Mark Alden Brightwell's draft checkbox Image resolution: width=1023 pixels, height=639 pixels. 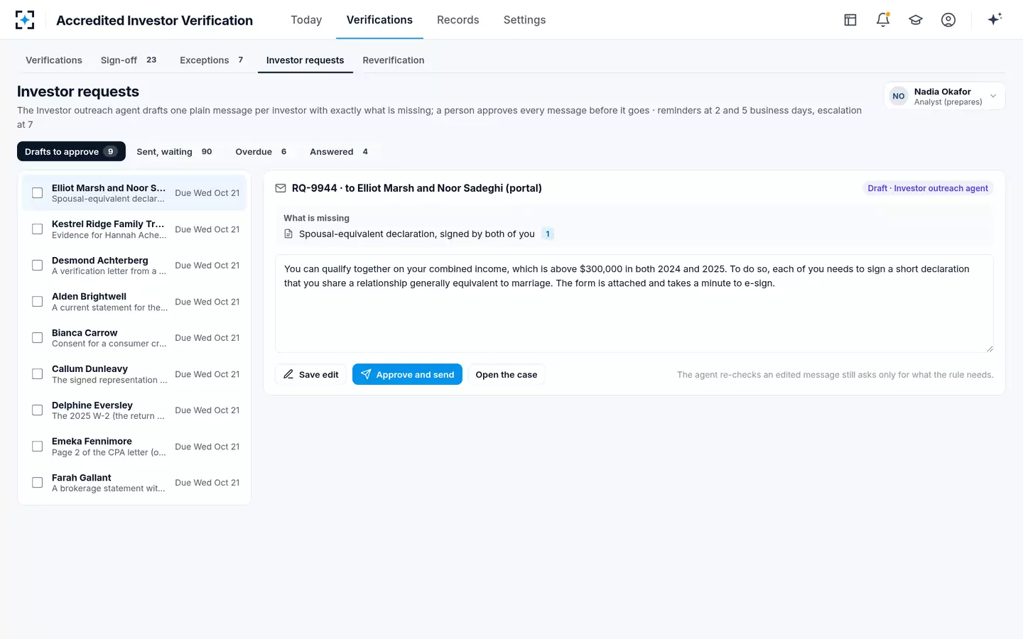(38, 302)
